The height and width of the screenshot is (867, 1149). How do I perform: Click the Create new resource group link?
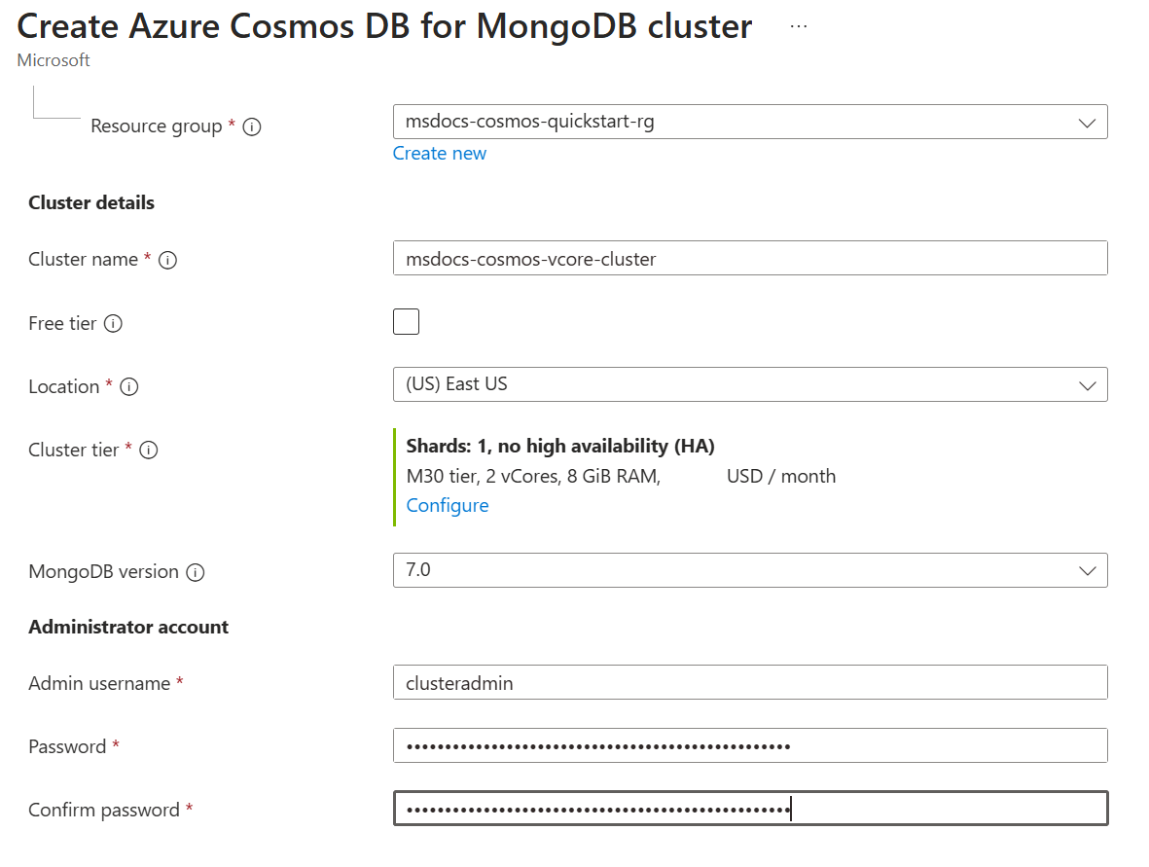[x=440, y=154]
